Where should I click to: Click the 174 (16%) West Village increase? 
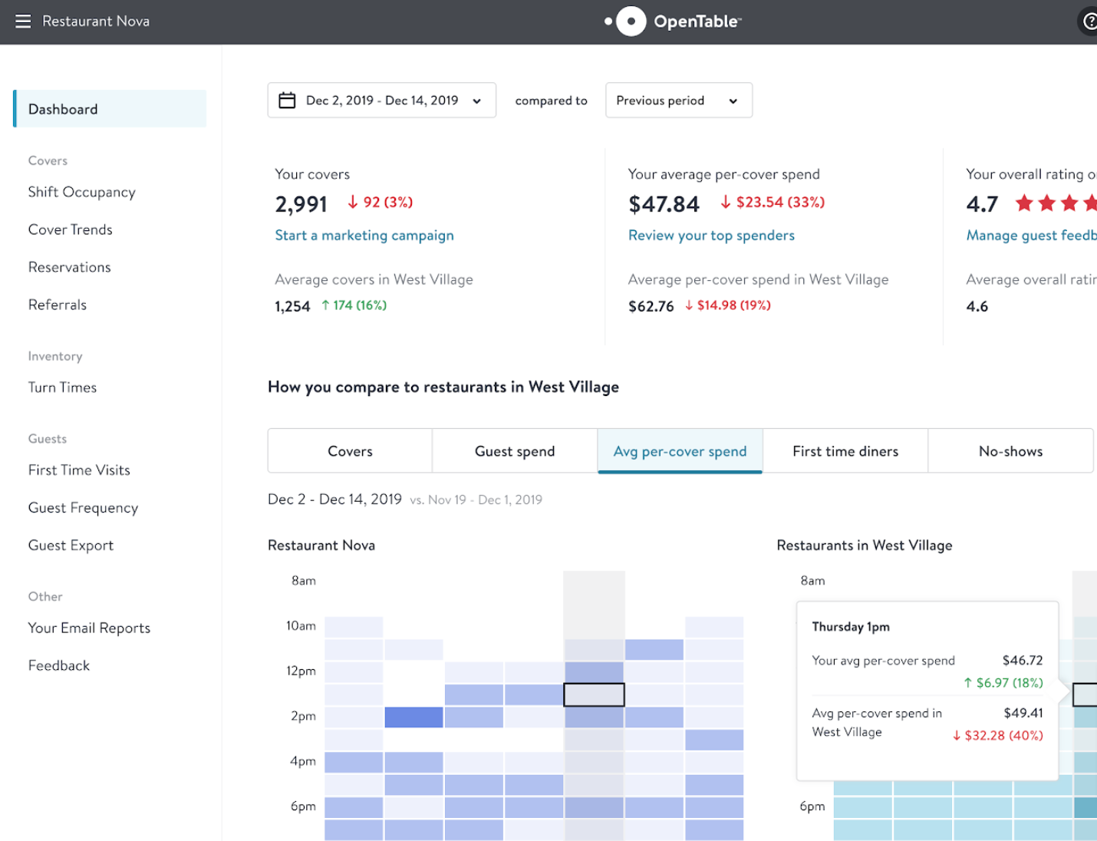click(x=354, y=305)
